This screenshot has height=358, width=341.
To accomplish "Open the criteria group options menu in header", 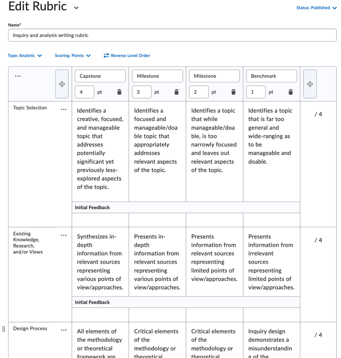I will tap(17, 76).
